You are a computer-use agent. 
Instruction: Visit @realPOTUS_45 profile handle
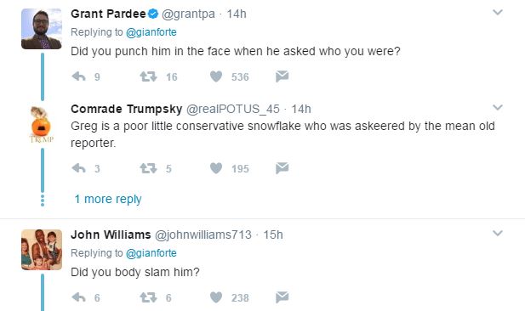tap(232, 109)
